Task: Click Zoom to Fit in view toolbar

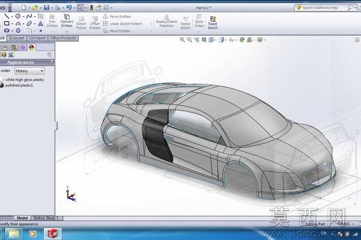Action: pyautogui.click(x=182, y=40)
